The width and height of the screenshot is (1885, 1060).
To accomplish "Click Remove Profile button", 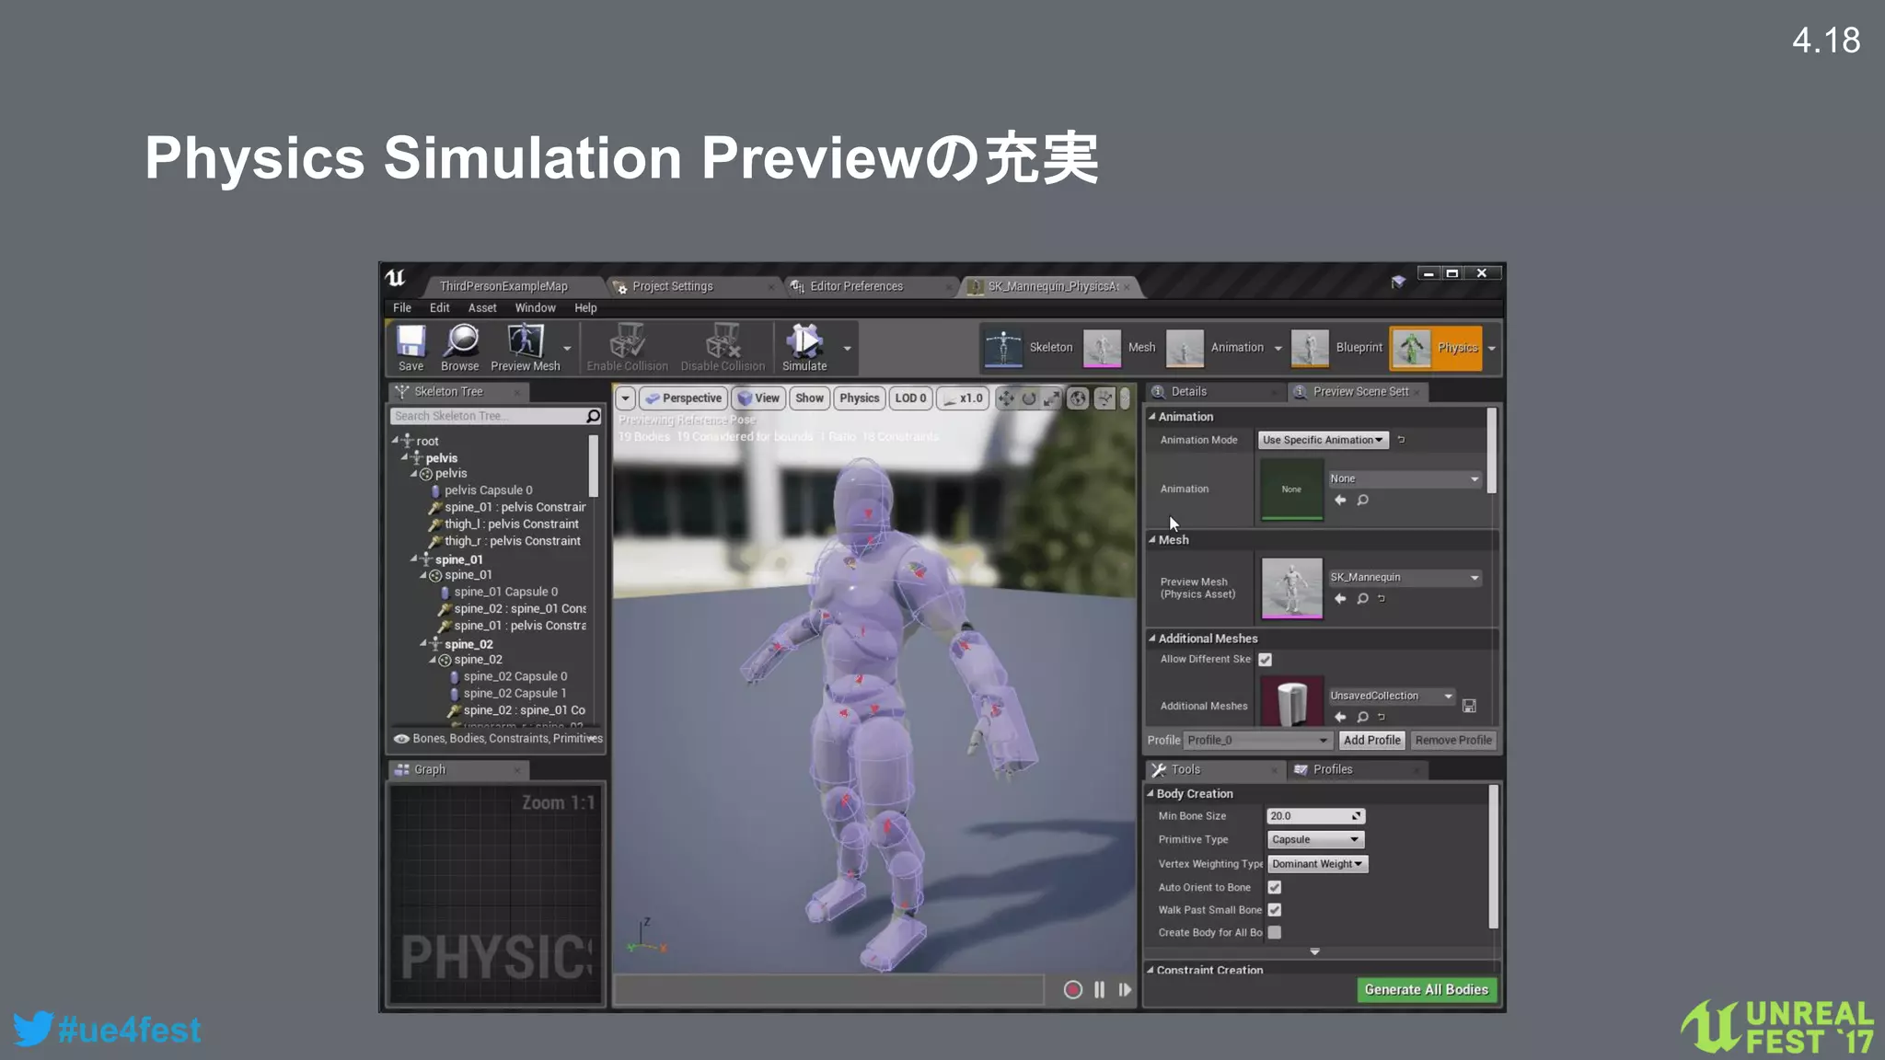I will point(1452,740).
